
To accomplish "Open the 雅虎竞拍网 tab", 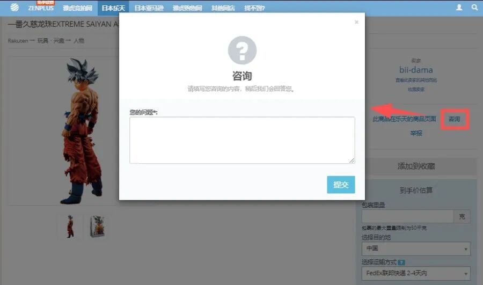I will coord(77,8).
